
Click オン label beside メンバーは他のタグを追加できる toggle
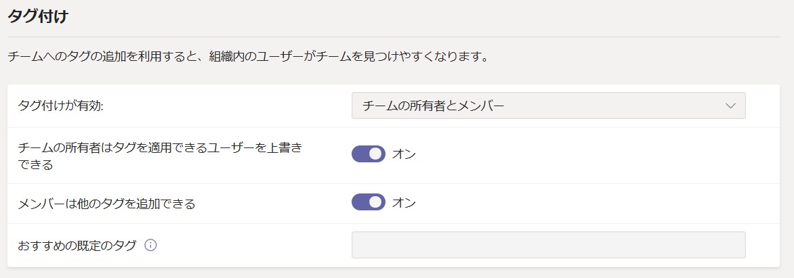click(x=404, y=202)
